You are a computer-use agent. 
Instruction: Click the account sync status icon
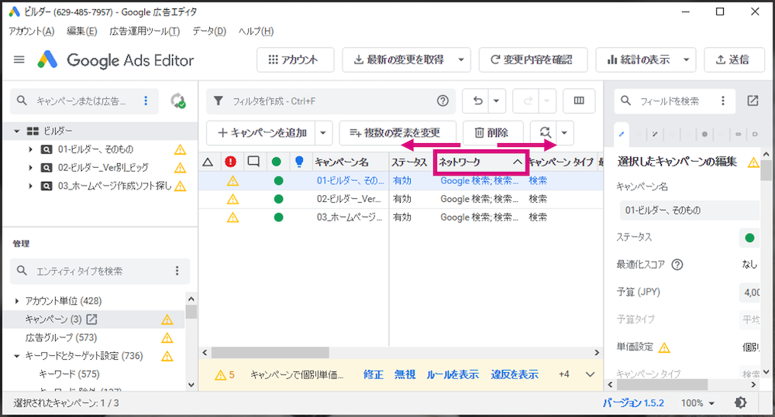(178, 101)
